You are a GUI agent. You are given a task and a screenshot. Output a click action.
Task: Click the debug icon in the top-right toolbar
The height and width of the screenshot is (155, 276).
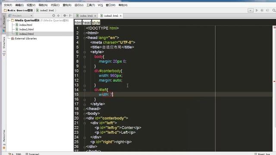pos(262,10)
